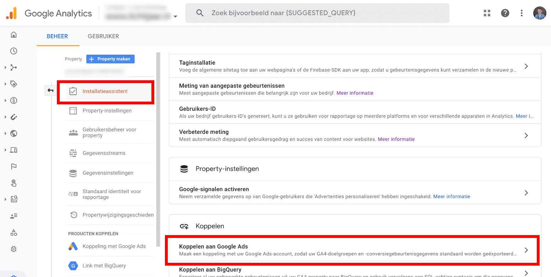Switch to the GEBRUIKER tab
The height and width of the screenshot is (277, 551).
(x=103, y=36)
